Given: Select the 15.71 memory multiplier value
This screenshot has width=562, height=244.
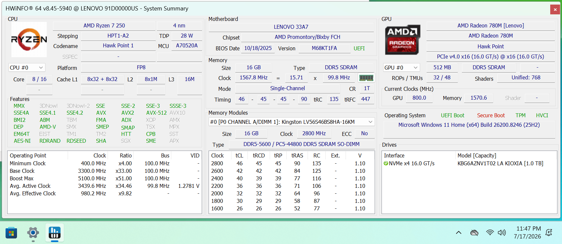Looking at the screenshot, I should (296, 77).
